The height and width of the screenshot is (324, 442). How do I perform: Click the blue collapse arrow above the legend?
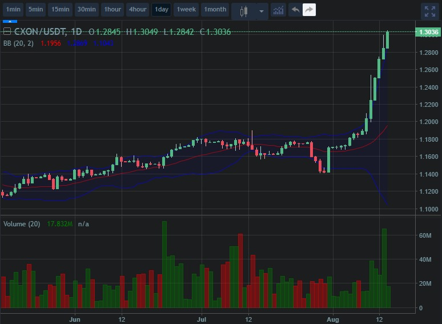click(x=10, y=21)
